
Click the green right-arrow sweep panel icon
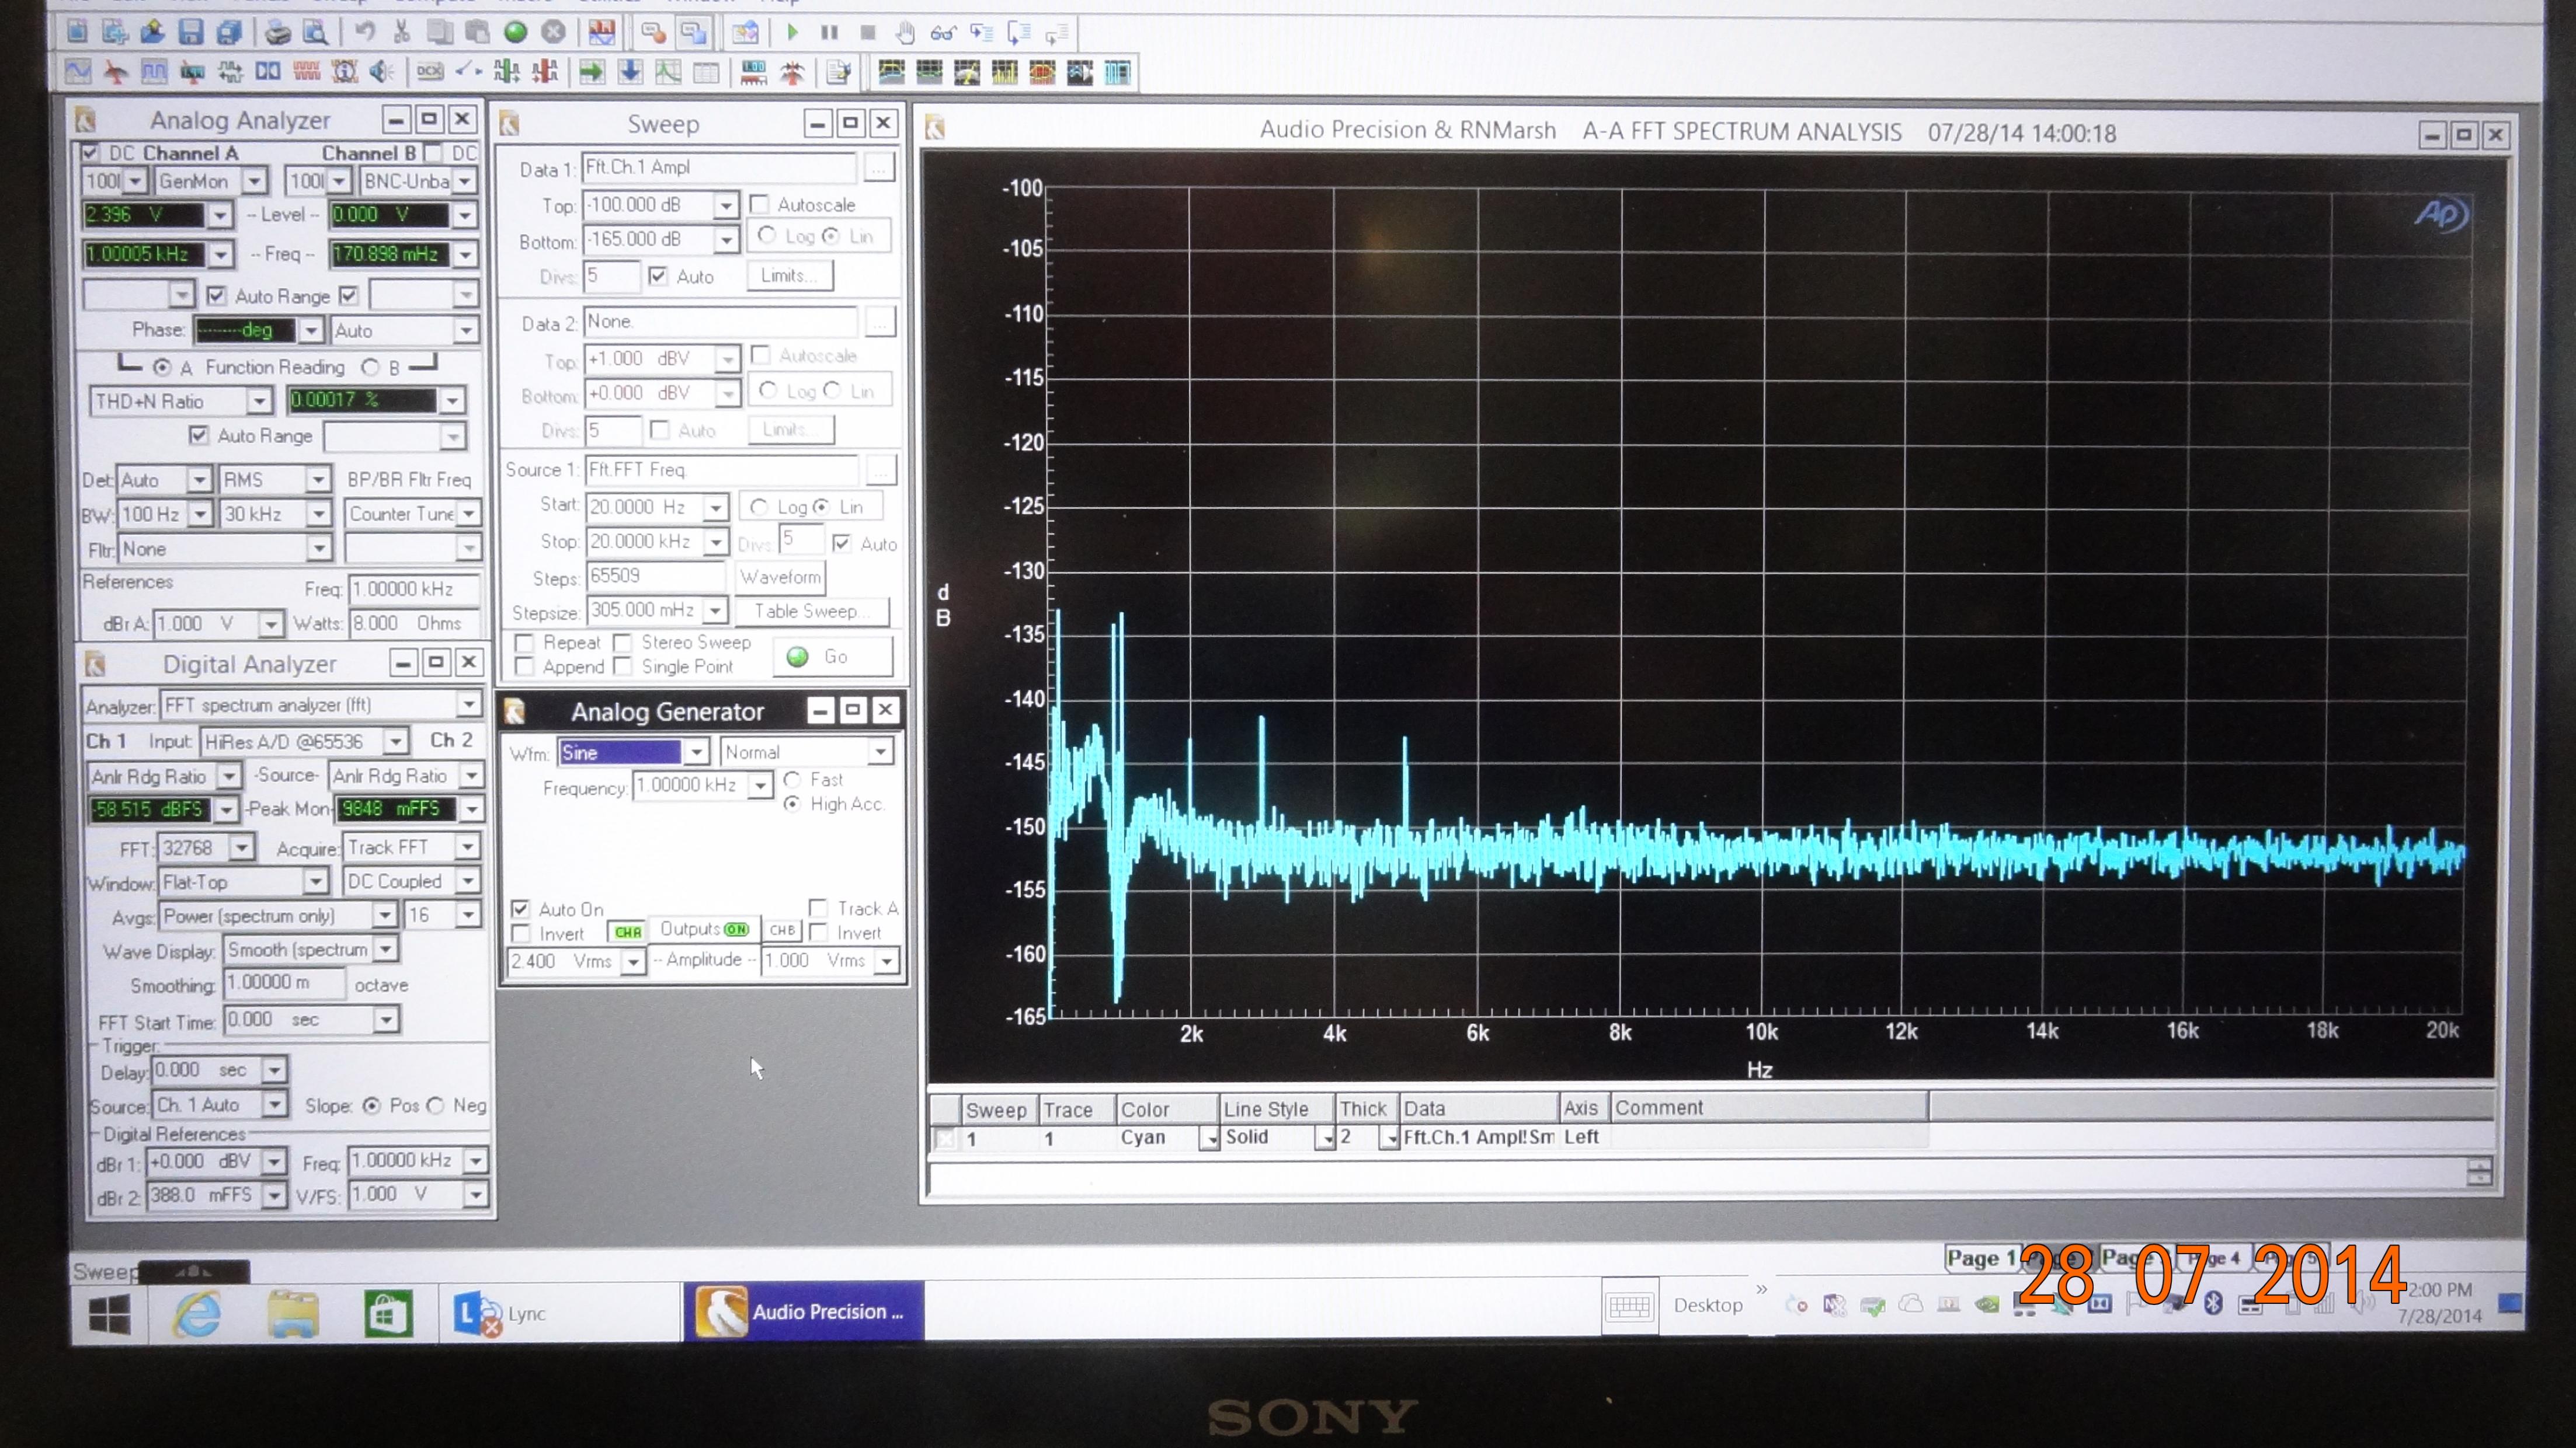click(592, 71)
